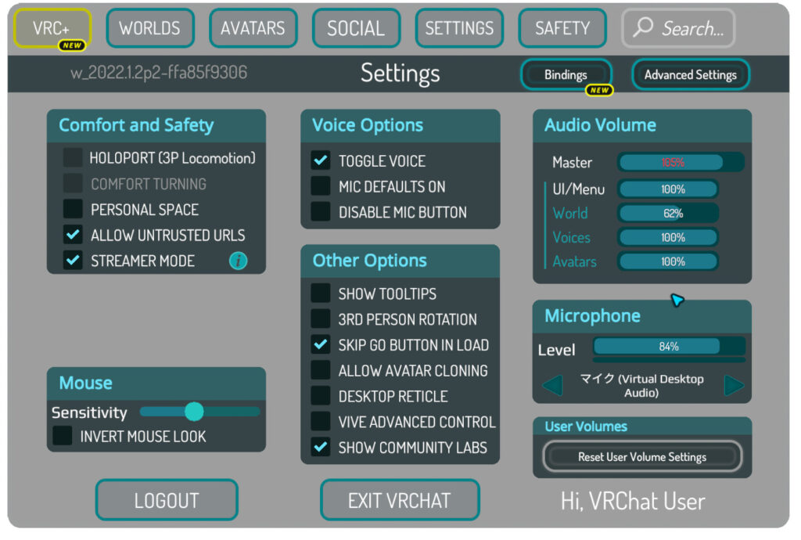Open the Social tab
801x540 pixels.
pyautogui.click(x=356, y=28)
